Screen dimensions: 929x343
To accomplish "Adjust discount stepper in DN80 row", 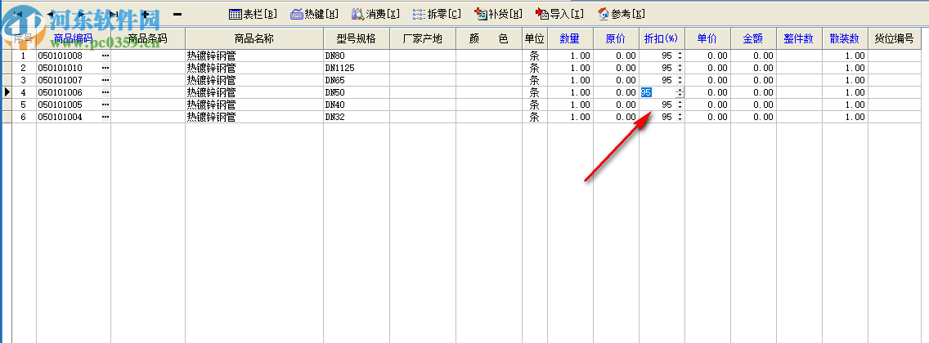I will click(680, 56).
